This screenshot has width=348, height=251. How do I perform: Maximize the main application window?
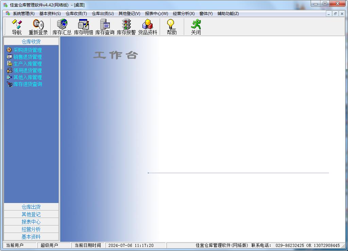(x=325, y=4)
